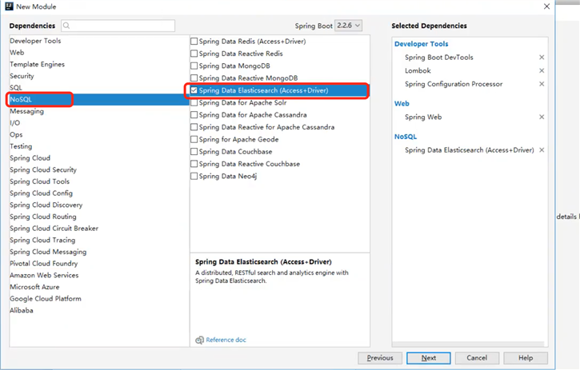Click Spring Configuration Processor entry
Viewport: 580px width, 370px height.
(x=454, y=84)
